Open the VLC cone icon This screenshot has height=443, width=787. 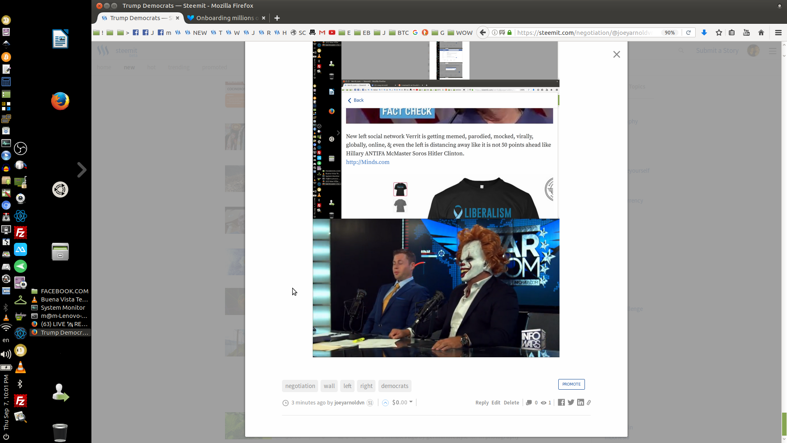(20, 367)
